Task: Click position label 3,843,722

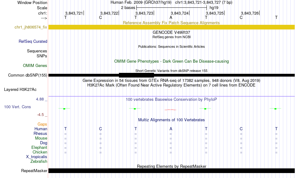Action: 109,13
